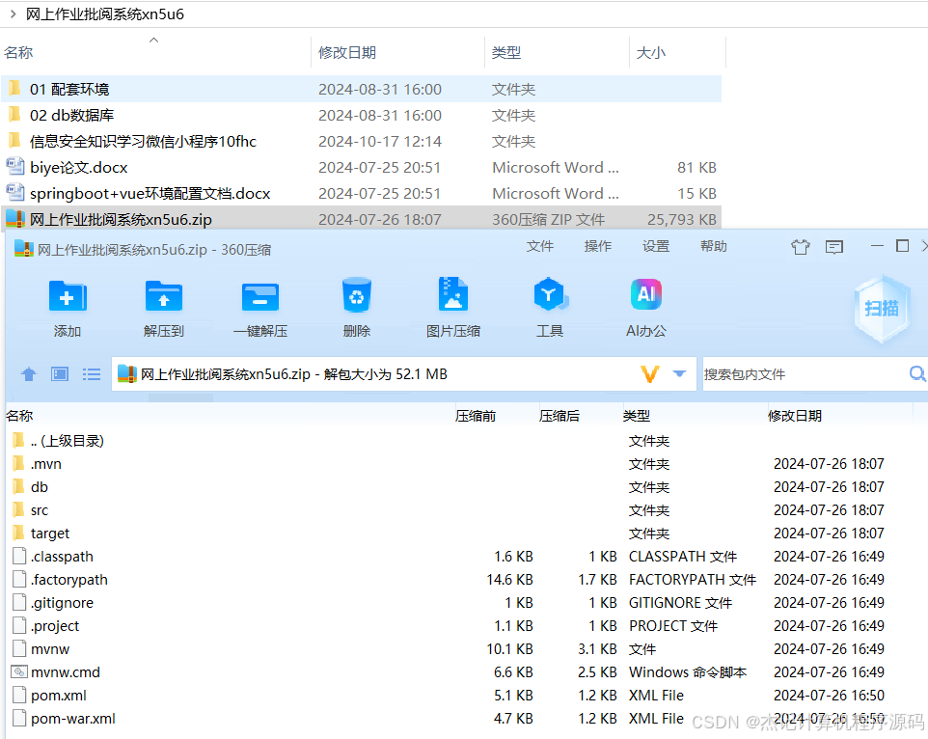The image size is (928, 739).
Task: Click the sort chevron above 修改日期 column
Action: coord(152,41)
